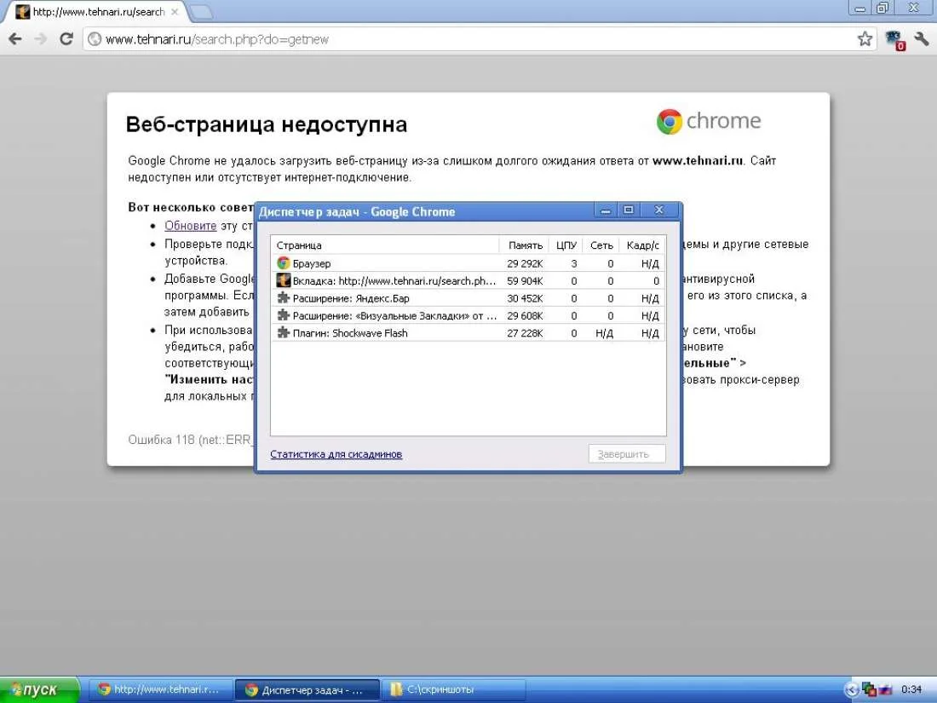This screenshot has width=937, height=703.
Task: Sort by the Память column header
Action: click(x=524, y=245)
